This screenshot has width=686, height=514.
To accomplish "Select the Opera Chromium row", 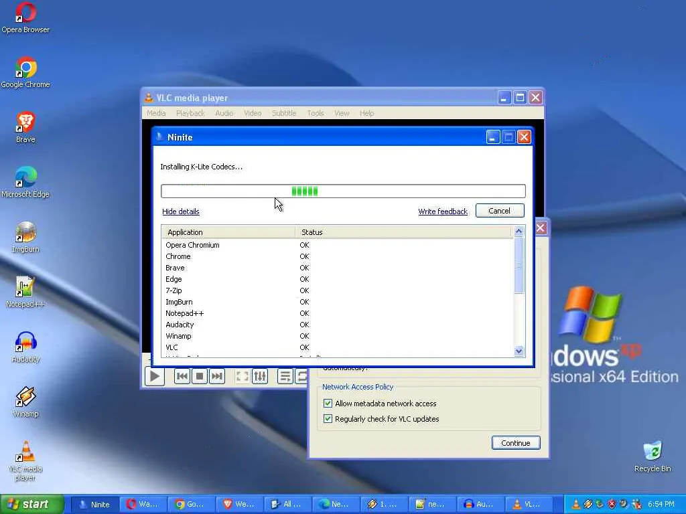I will pyautogui.click(x=338, y=245).
